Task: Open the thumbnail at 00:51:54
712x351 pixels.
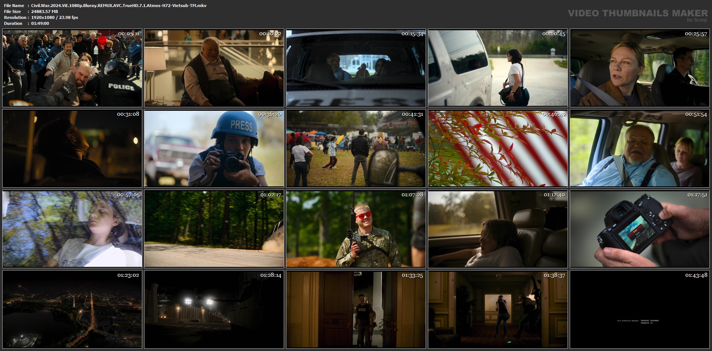Action: coord(640,149)
